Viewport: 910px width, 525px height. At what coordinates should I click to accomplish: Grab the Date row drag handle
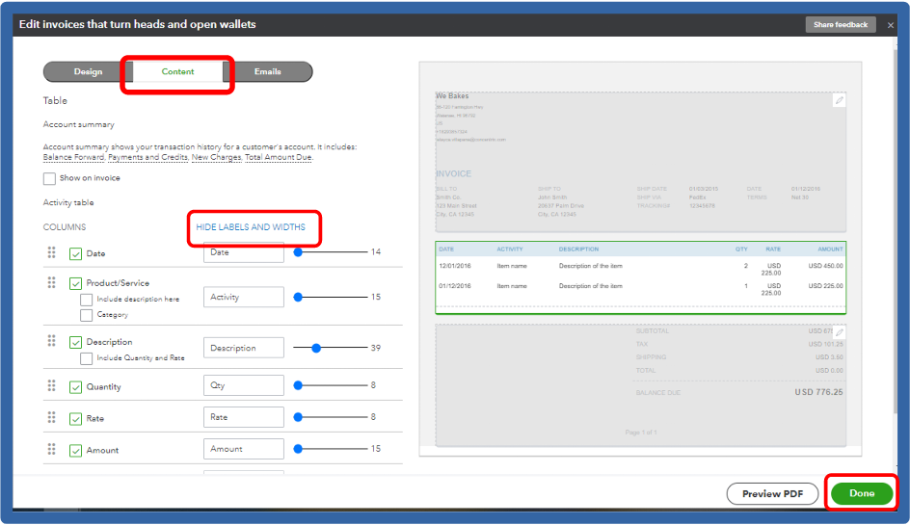click(52, 252)
